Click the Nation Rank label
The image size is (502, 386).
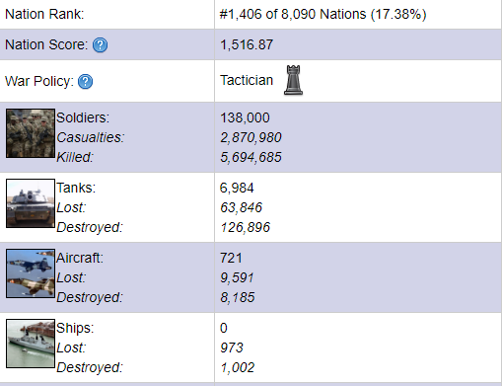(44, 14)
